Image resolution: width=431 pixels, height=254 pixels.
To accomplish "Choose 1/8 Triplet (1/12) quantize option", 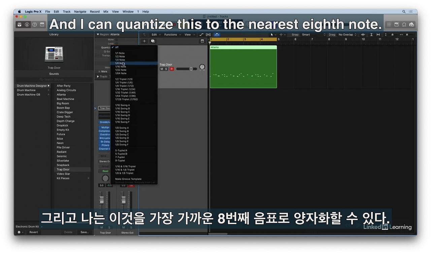I will (x=134, y=86).
